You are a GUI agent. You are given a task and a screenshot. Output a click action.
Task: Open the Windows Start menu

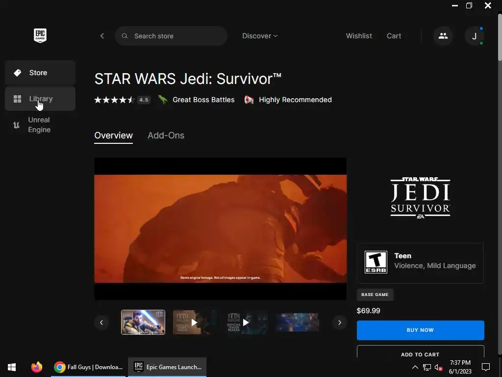pos(12,367)
